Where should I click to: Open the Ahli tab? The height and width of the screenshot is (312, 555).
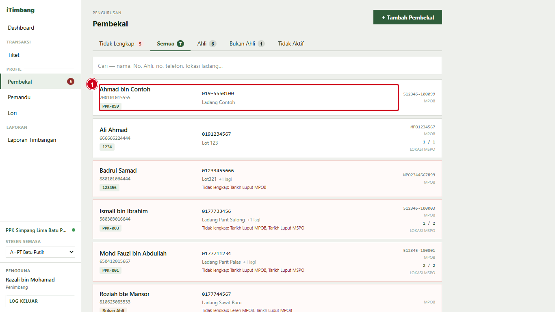click(206, 43)
